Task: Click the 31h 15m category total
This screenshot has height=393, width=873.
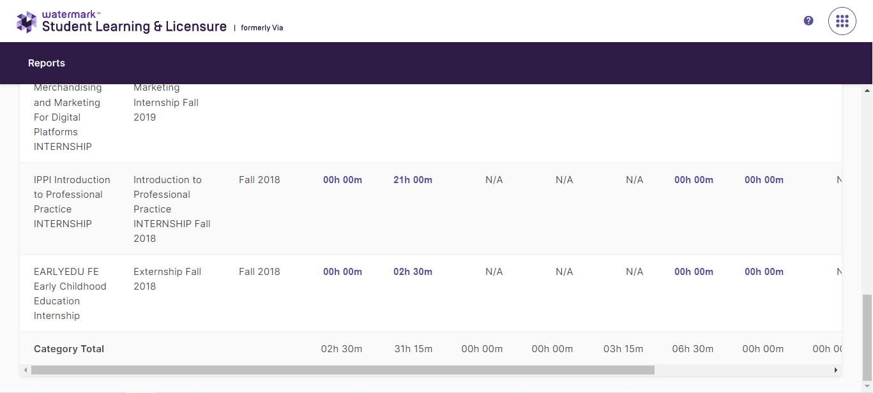Action: pyautogui.click(x=413, y=349)
